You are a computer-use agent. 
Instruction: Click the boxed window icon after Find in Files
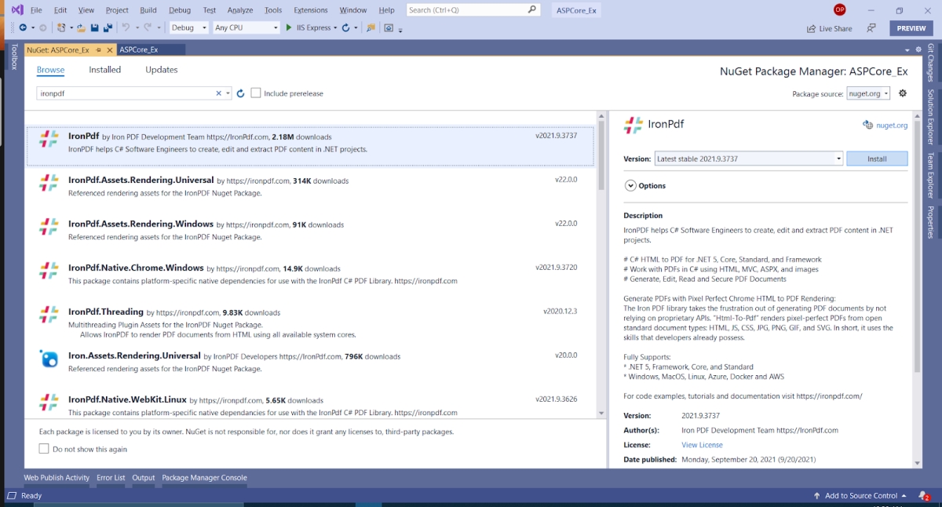click(389, 27)
